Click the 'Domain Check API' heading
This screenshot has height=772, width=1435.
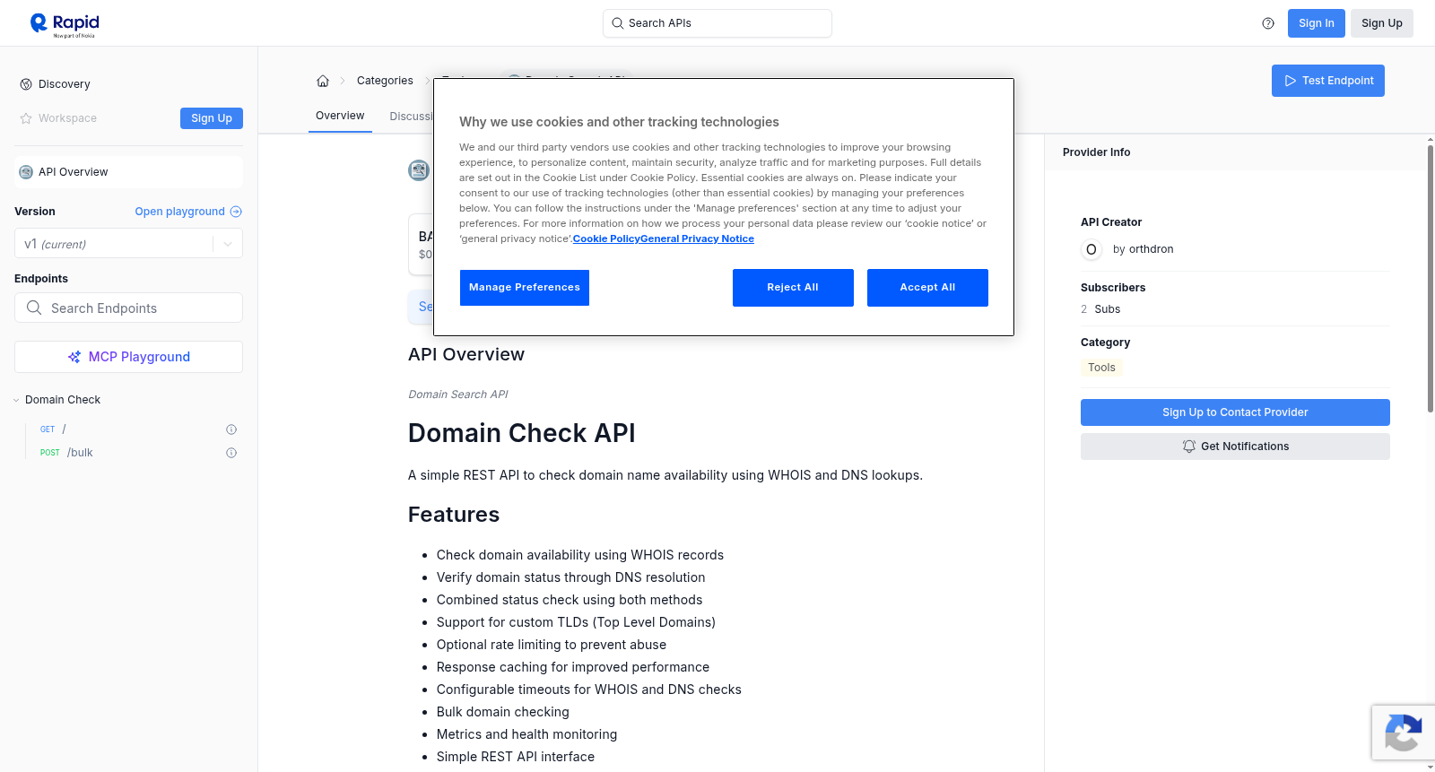(x=521, y=433)
